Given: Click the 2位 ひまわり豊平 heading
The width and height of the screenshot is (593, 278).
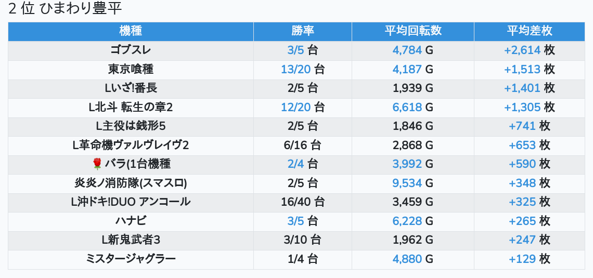Looking at the screenshot, I should [65, 9].
